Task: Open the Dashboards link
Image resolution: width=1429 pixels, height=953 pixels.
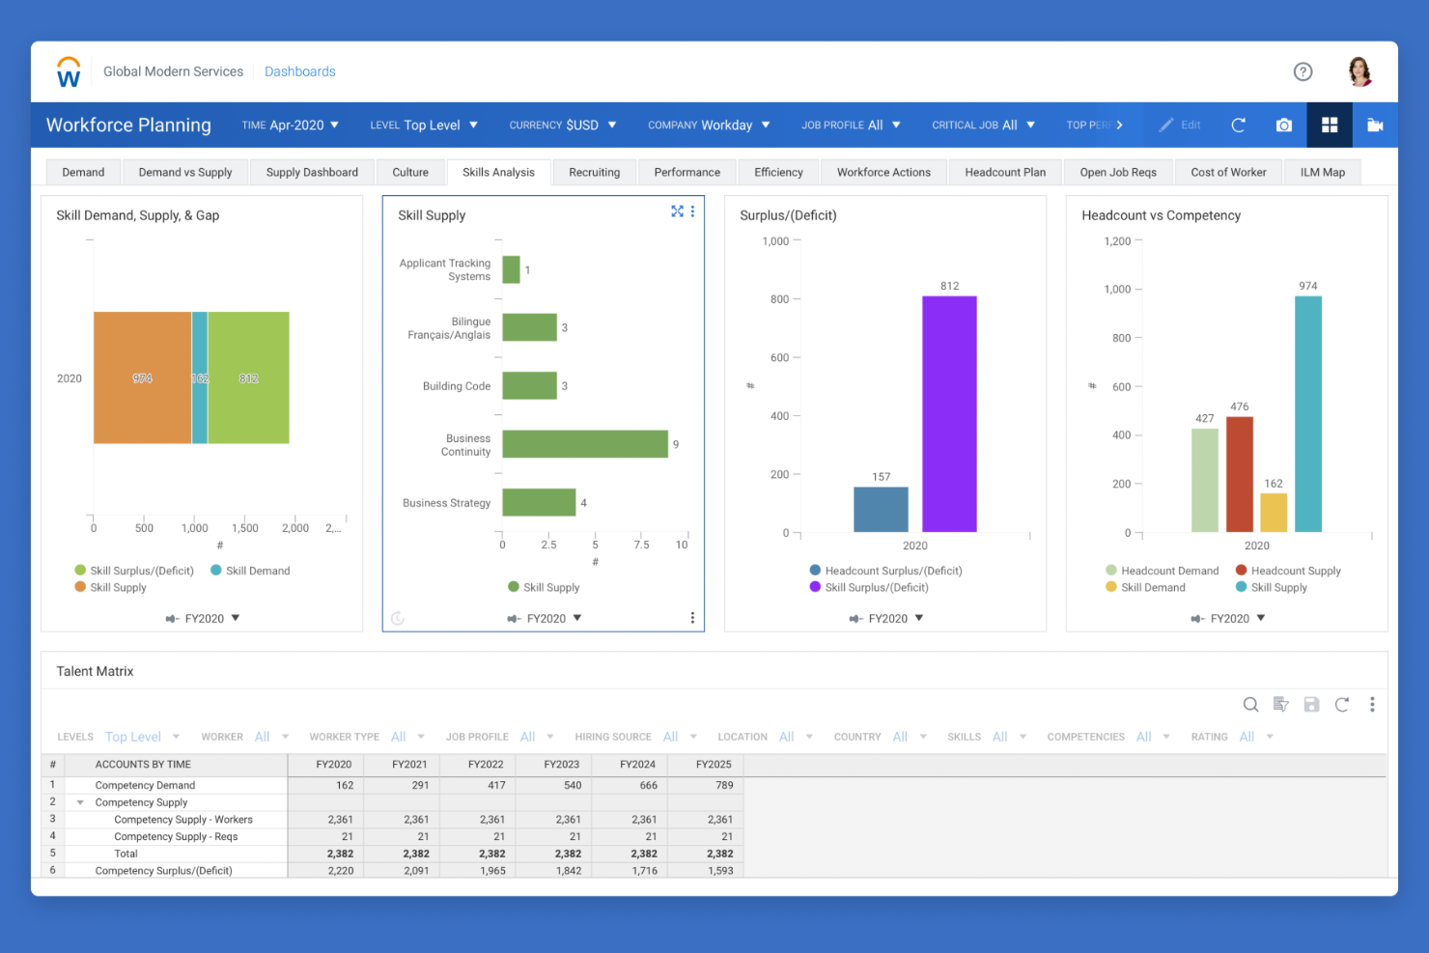Action: [x=299, y=70]
